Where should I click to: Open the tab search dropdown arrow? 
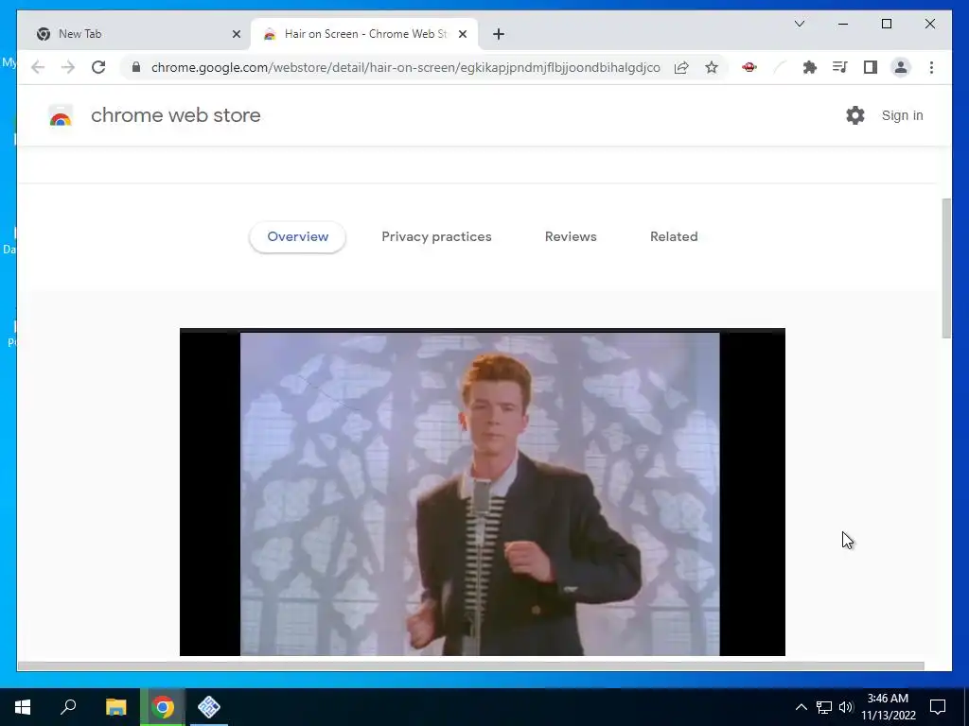click(x=799, y=24)
